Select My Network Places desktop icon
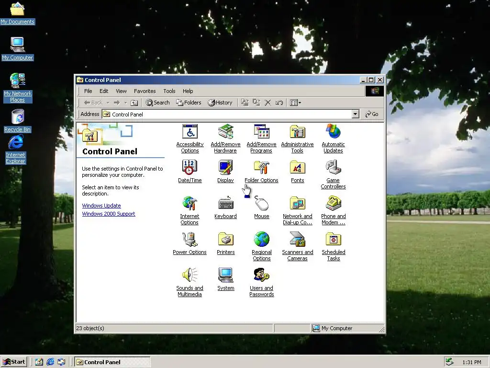490x368 pixels. (x=18, y=88)
